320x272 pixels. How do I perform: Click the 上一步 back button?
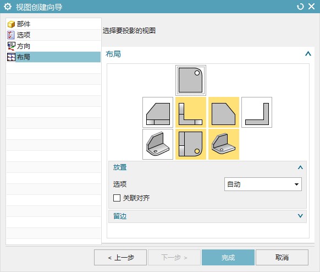click(x=120, y=257)
